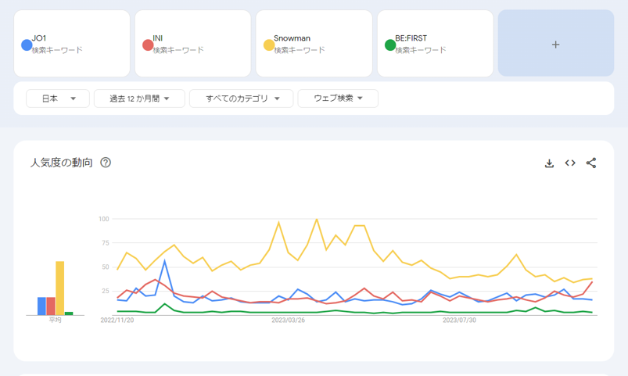The height and width of the screenshot is (376, 628).
Task: Click the yellow Snowman average bar
Action: [59, 288]
